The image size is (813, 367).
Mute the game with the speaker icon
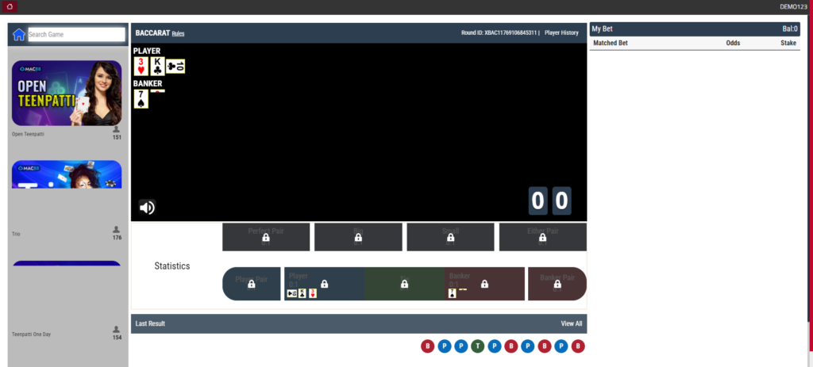point(147,208)
